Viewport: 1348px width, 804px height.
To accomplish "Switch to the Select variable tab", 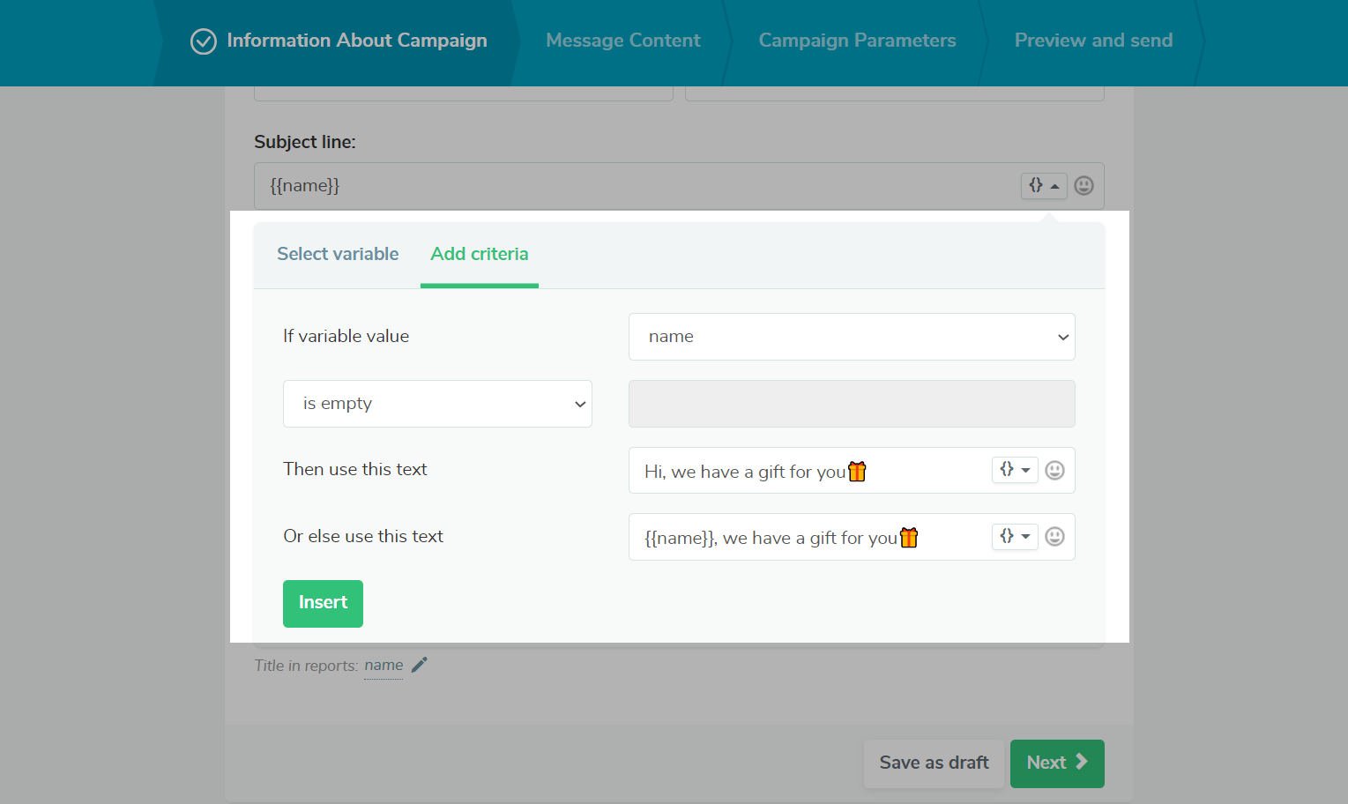I will coord(338,254).
